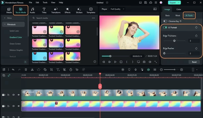This screenshot has height=118, width=203.
Task: Open the Effects panel
Action: point(67,10)
